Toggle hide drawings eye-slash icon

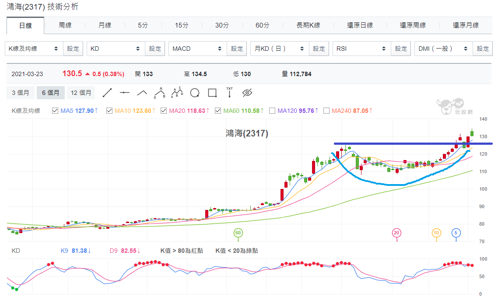pos(247,93)
